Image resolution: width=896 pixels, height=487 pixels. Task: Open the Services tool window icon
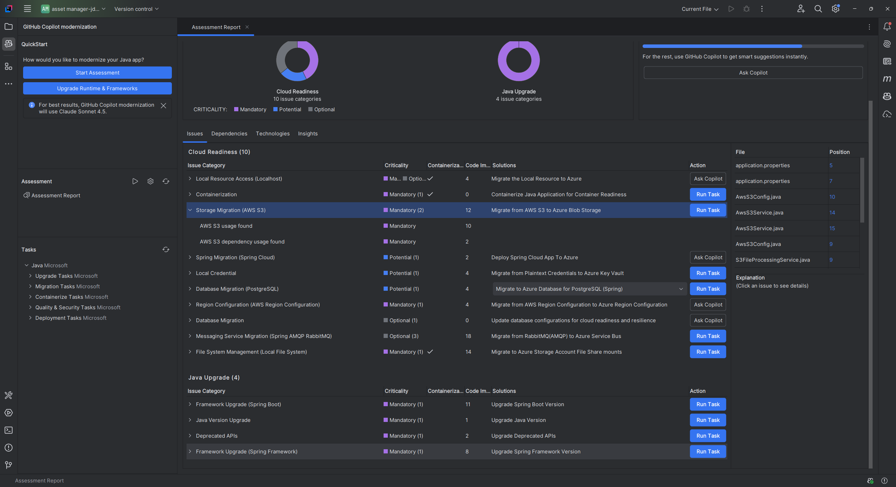(x=8, y=412)
